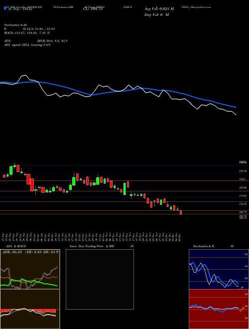Click the 'SI 14/3: 51.84 / 51.55' RSI reading
Viewport: 249px width, 329px height.
[39, 29]
